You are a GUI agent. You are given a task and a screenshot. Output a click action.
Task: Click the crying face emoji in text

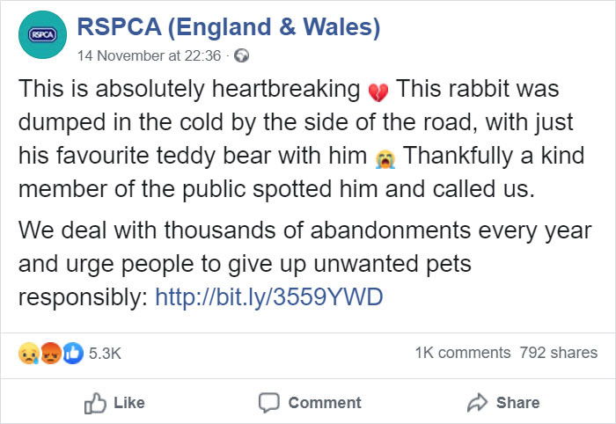tap(385, 159)
